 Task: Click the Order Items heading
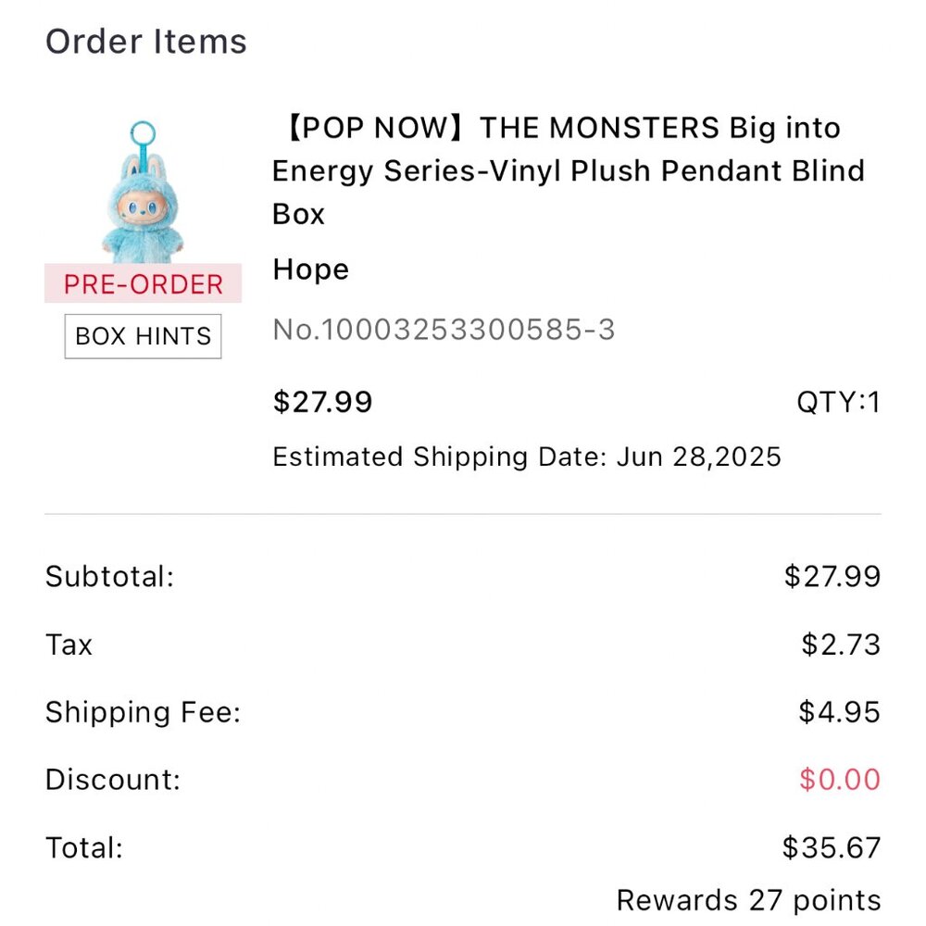[x=146, y=42]
